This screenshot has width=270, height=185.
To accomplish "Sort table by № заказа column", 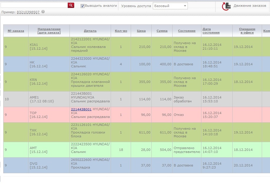I will coord(16,31).
